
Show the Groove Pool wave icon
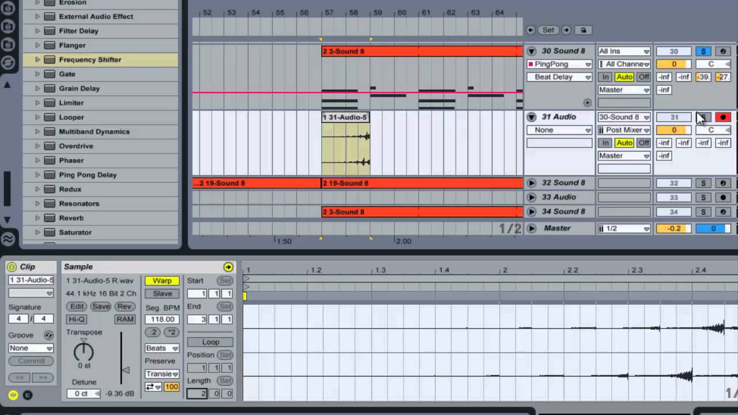tap(7, 239)
